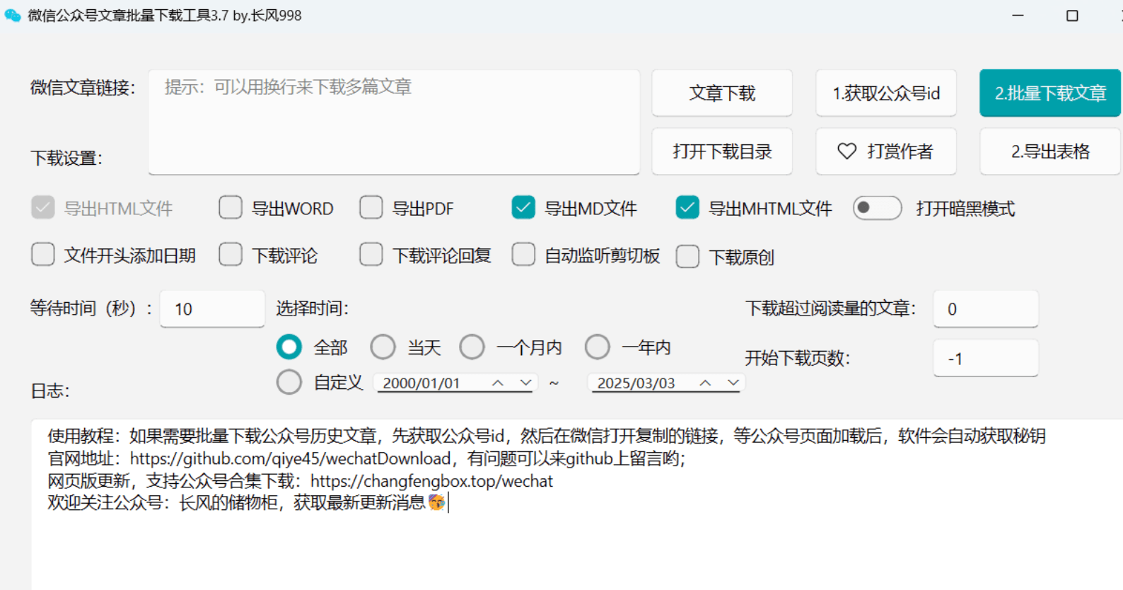Maximize the window
1123x590 pixels.
[1072, 16]
